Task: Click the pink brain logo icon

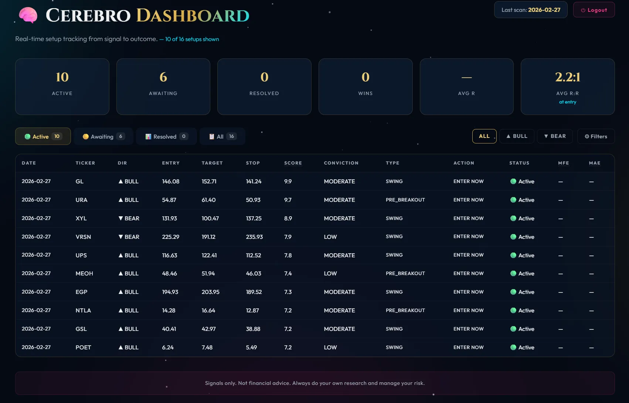Action: click(28, 15)
